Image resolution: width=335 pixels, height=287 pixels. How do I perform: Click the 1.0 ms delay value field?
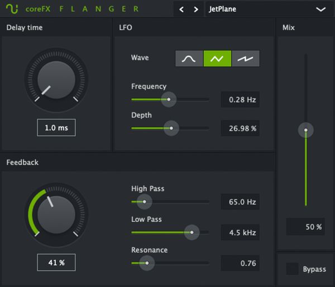click(x=56, y=128)
